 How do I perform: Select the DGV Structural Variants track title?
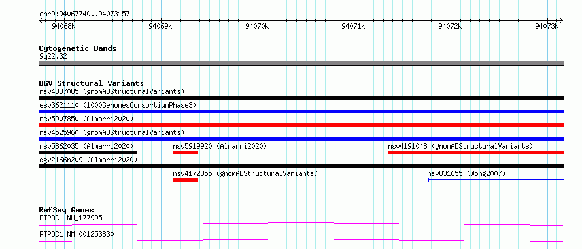[x=92, y=83]
